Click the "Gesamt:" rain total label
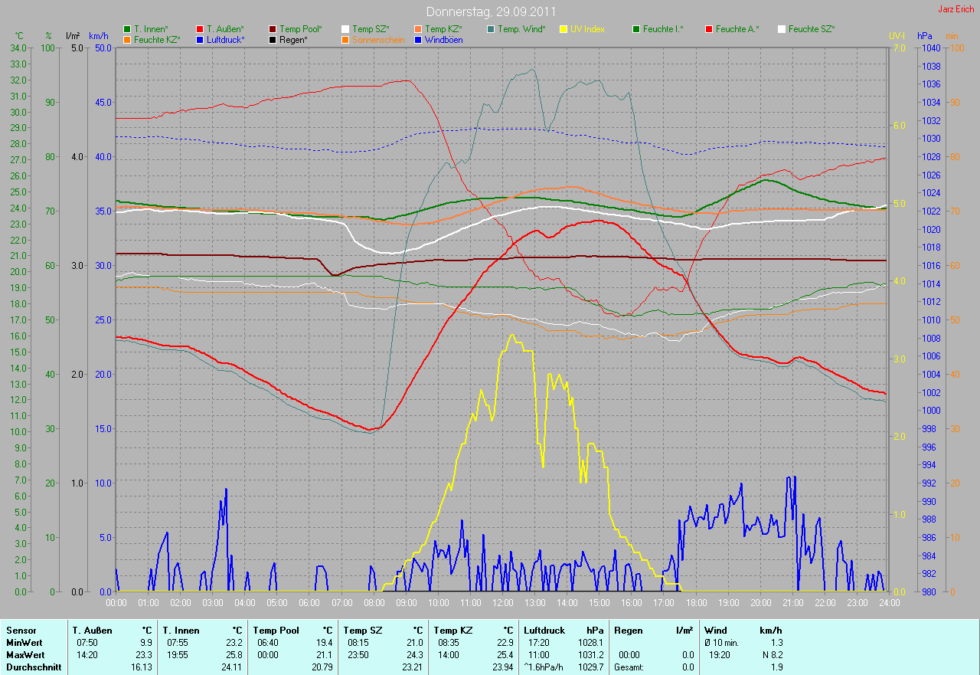The width and height of the screenshot is (980, 675). tap(629, 667)
